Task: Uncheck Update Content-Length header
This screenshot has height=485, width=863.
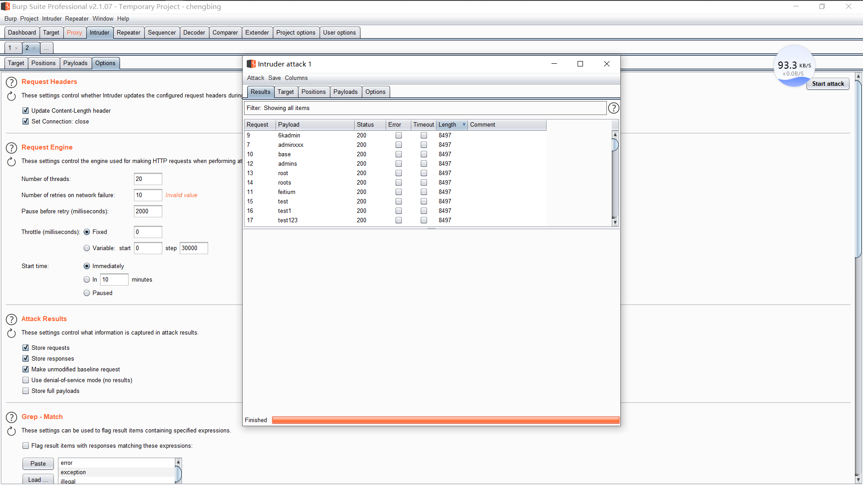Action: tap(26, 110)
